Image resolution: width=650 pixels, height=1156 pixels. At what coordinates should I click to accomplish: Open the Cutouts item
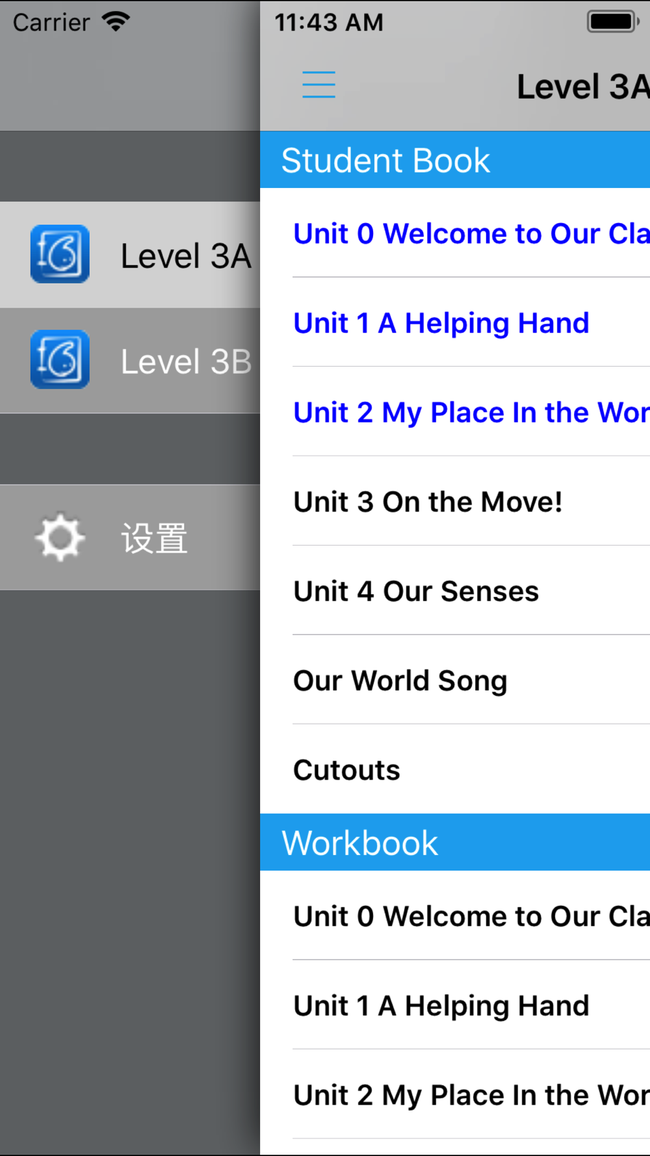pyautogui.click(x=346, y=770)
